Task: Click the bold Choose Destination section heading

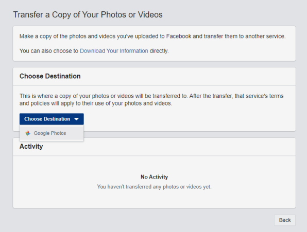Action: (50, 76)
